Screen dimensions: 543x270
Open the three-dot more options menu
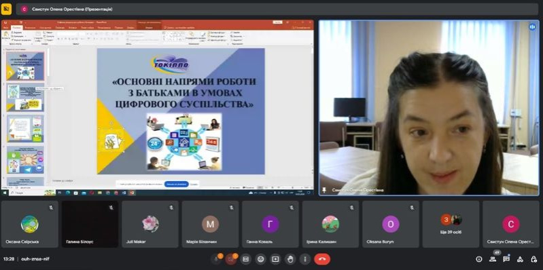tap(304, 259)
